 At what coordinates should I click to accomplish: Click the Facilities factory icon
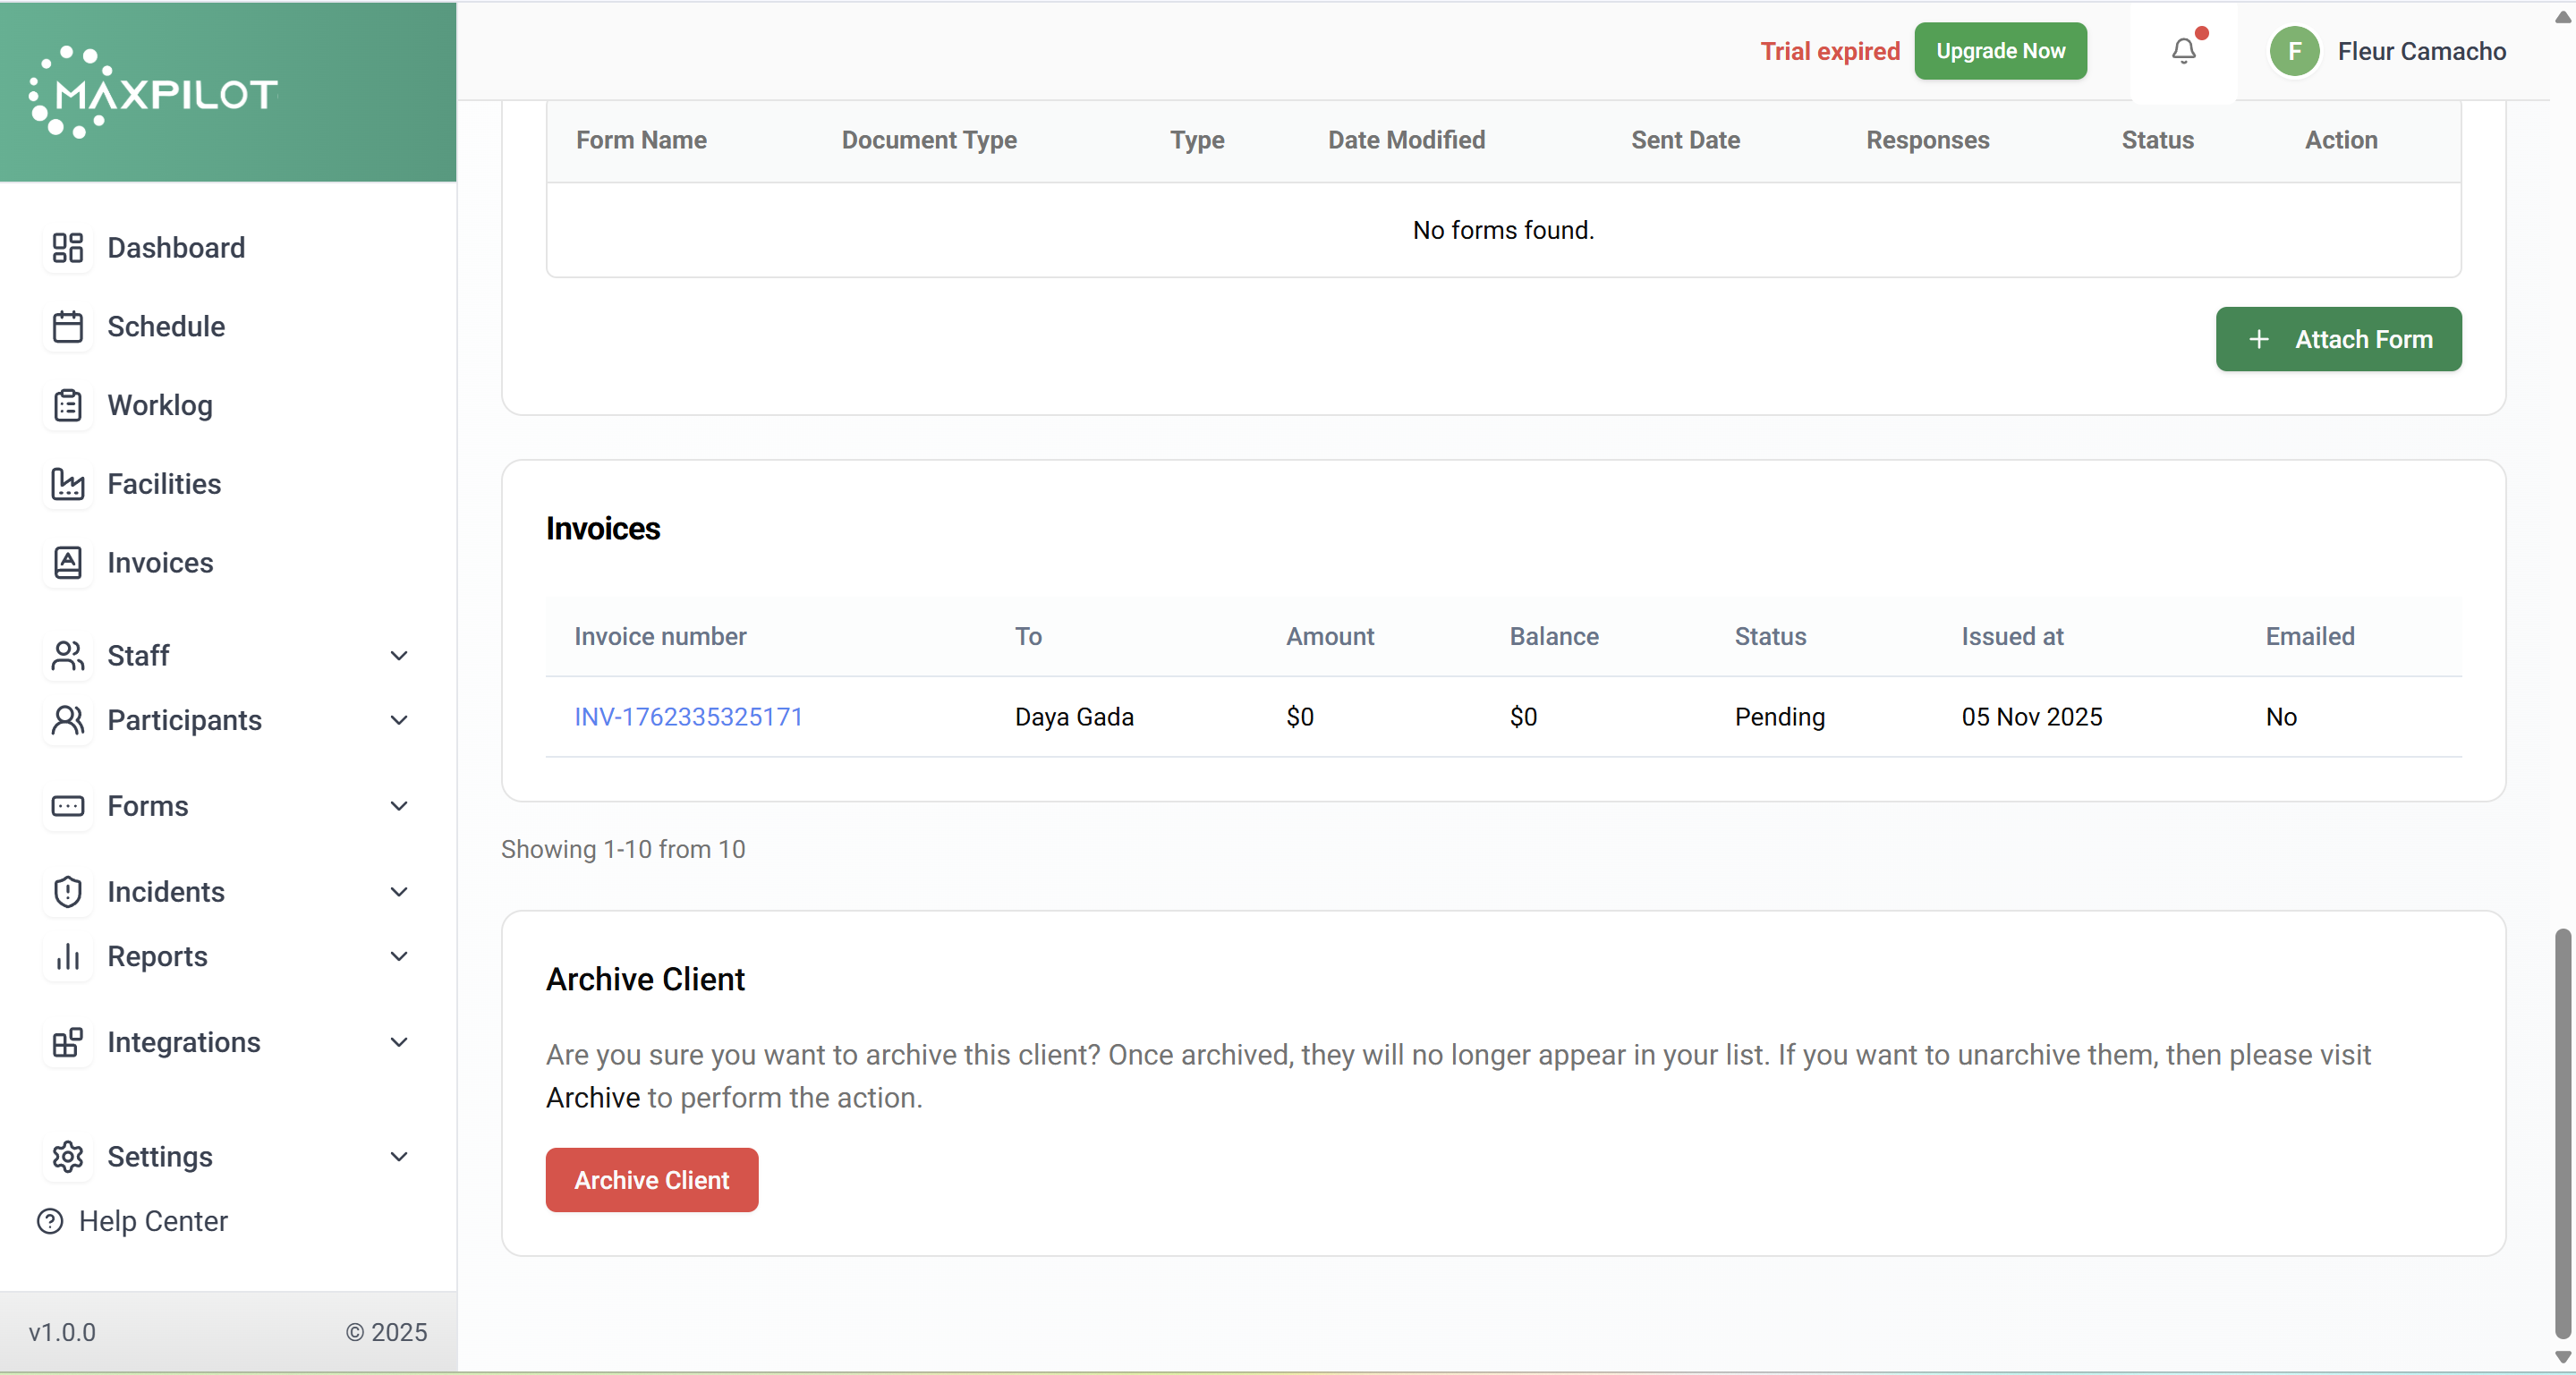[67, 484]
